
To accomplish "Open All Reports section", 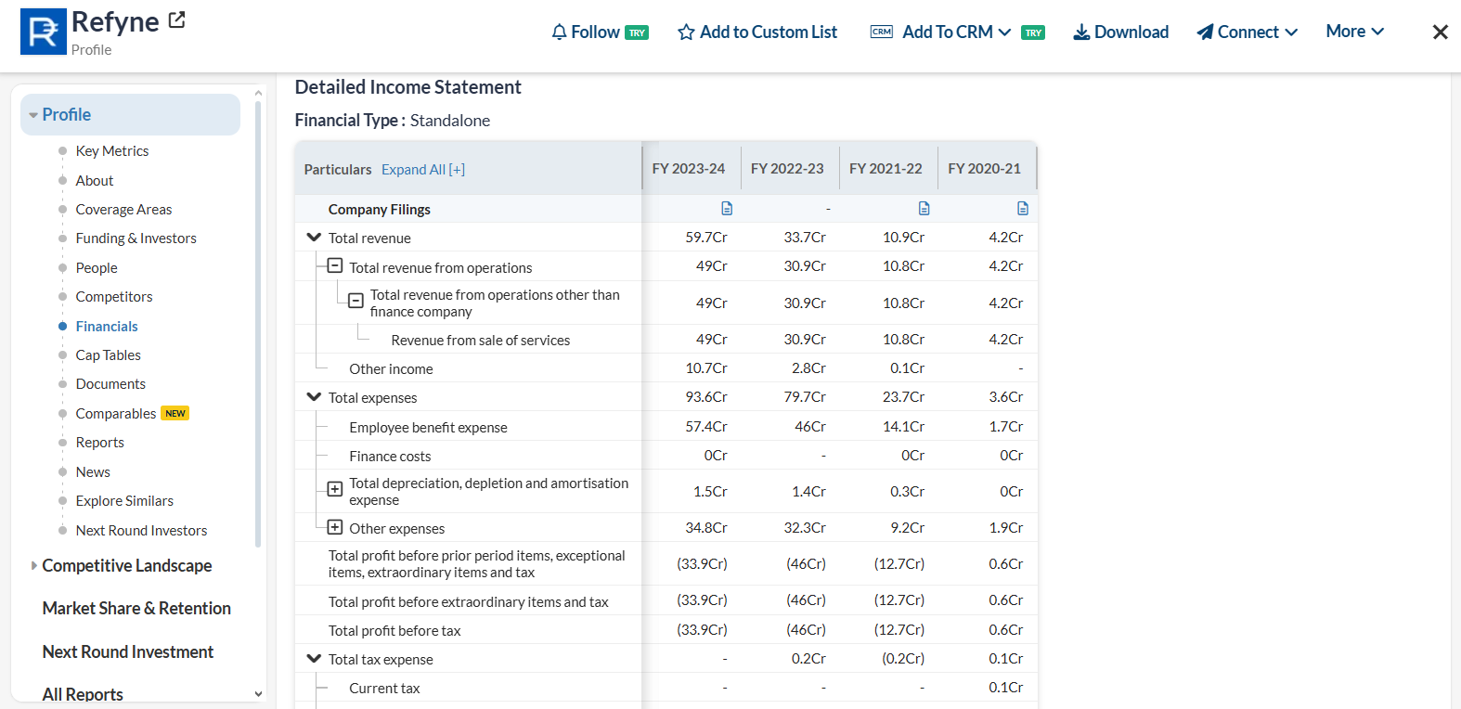I will [83, 694].
